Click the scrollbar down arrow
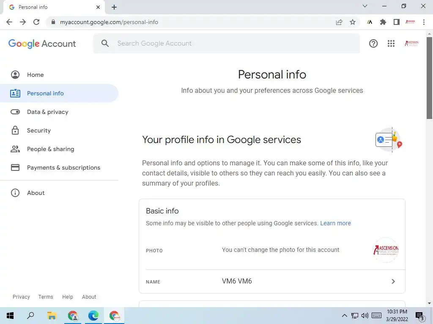Image resolution: width=433 pixels, height=324 pixels. click(x=429, y=303)
